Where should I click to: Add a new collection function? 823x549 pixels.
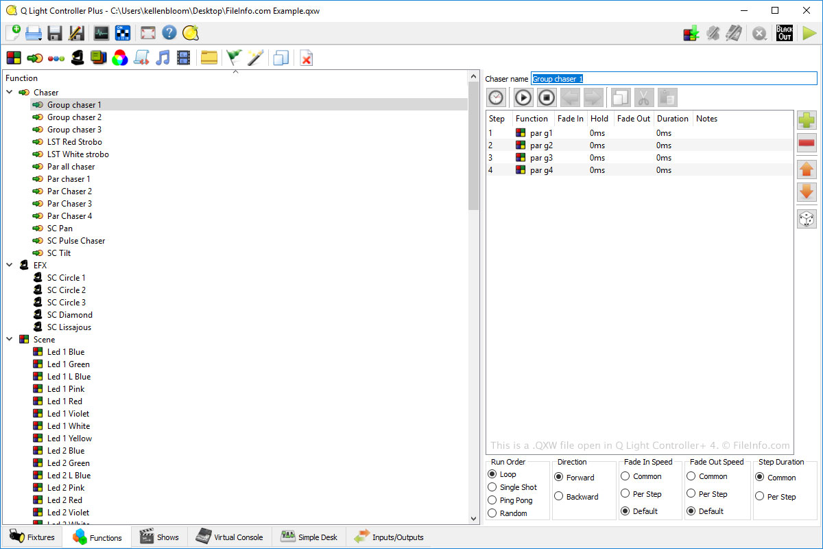(x=99, y=58)
